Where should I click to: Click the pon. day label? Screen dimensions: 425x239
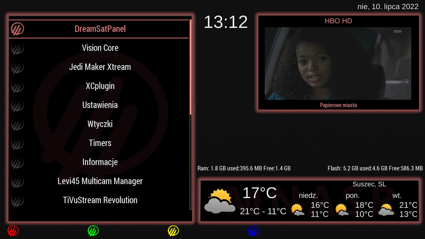point(353,196)
